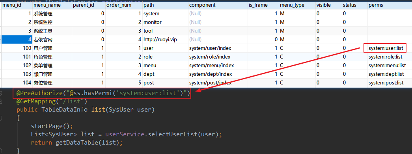This screenshot has height=154, width=412.
Task: Click the path cell 'tool'
Action: [x=165, y=31]
